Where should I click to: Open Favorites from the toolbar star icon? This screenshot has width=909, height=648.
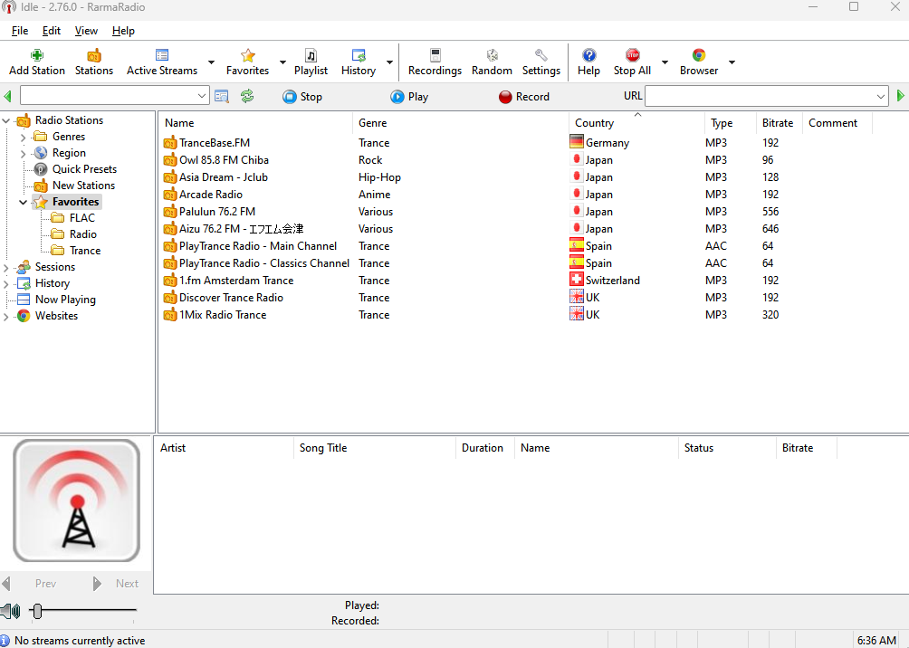247,55
